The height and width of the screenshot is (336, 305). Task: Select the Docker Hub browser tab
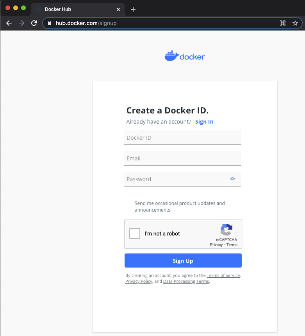(78, 9)
